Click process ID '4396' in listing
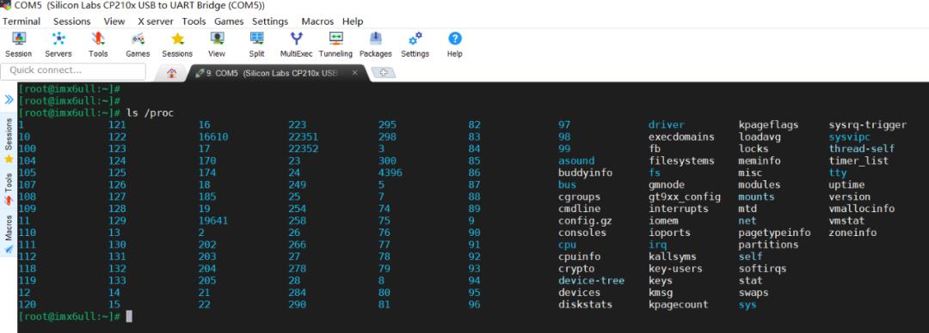Image resolution: width=929 pixels, height=333 pixels. pos(391,173)
